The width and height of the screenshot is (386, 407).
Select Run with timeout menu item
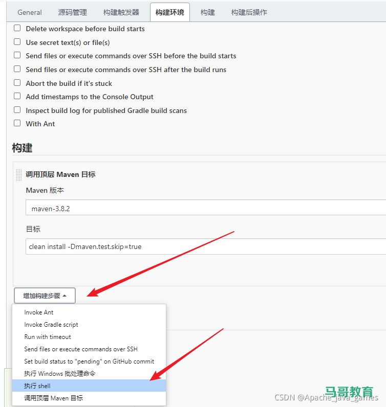(x=89, y=336)
